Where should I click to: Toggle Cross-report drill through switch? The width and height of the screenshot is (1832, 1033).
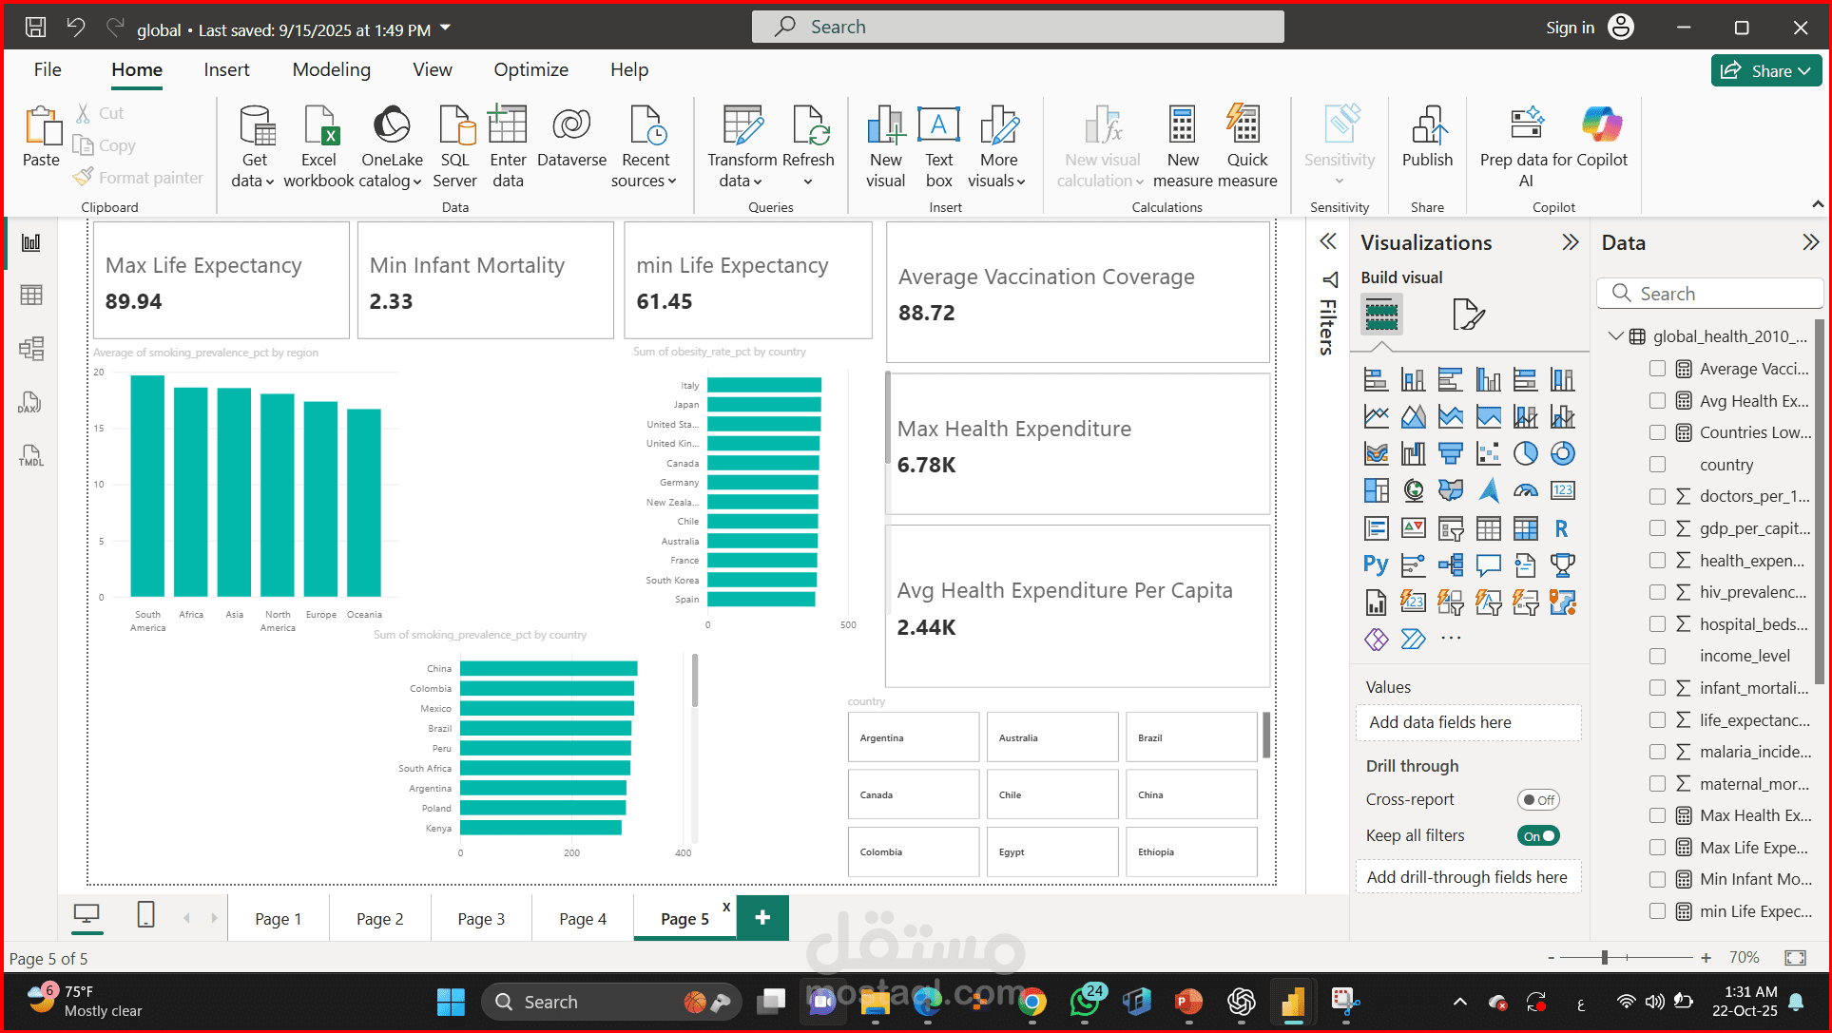tap(1537, 800)
